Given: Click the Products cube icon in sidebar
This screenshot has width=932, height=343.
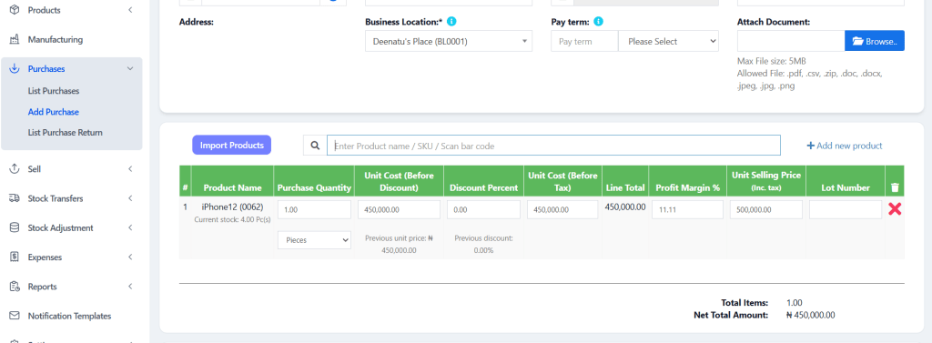Looking at the screenshot, I should click(x=15, y=10).
